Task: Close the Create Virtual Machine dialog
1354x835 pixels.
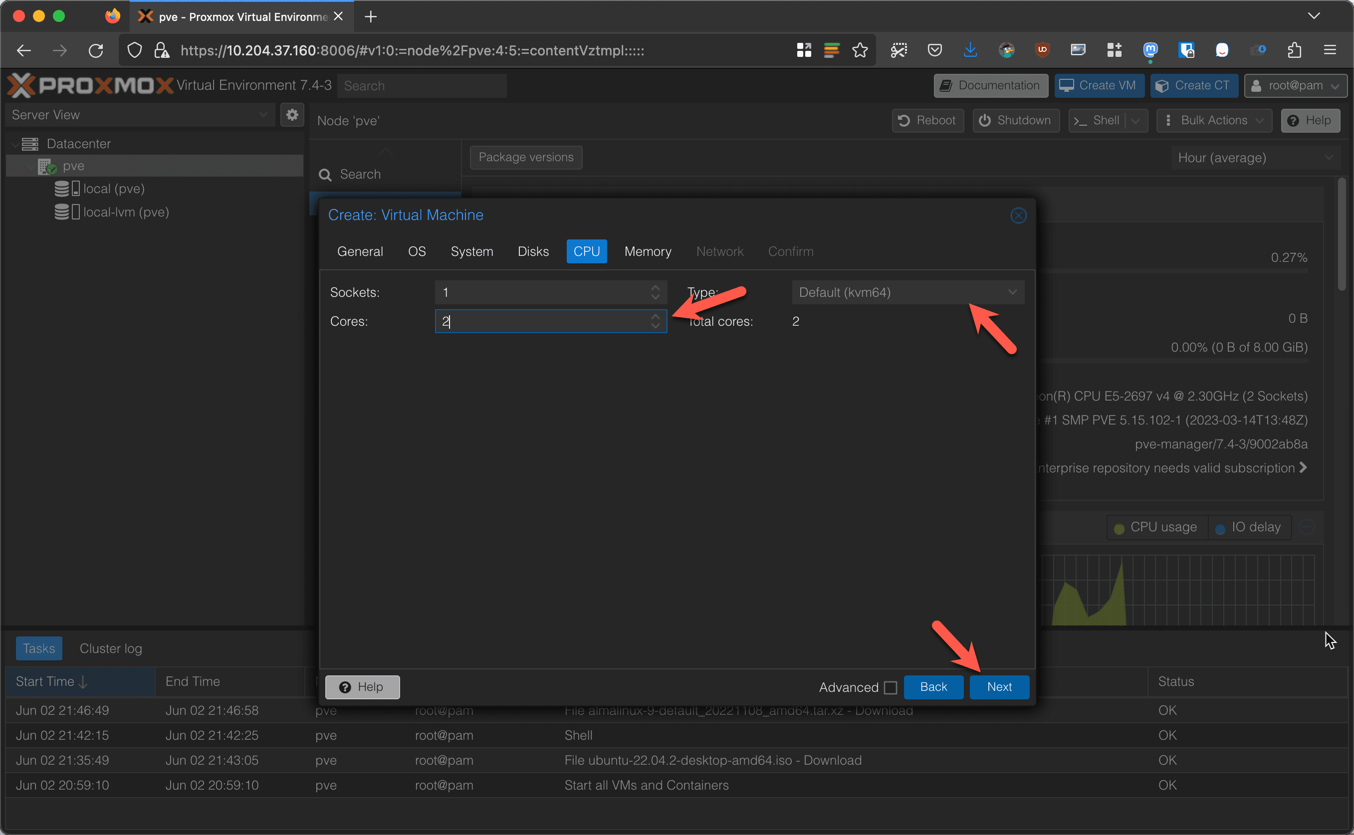Action: (x=1018, y=215)
